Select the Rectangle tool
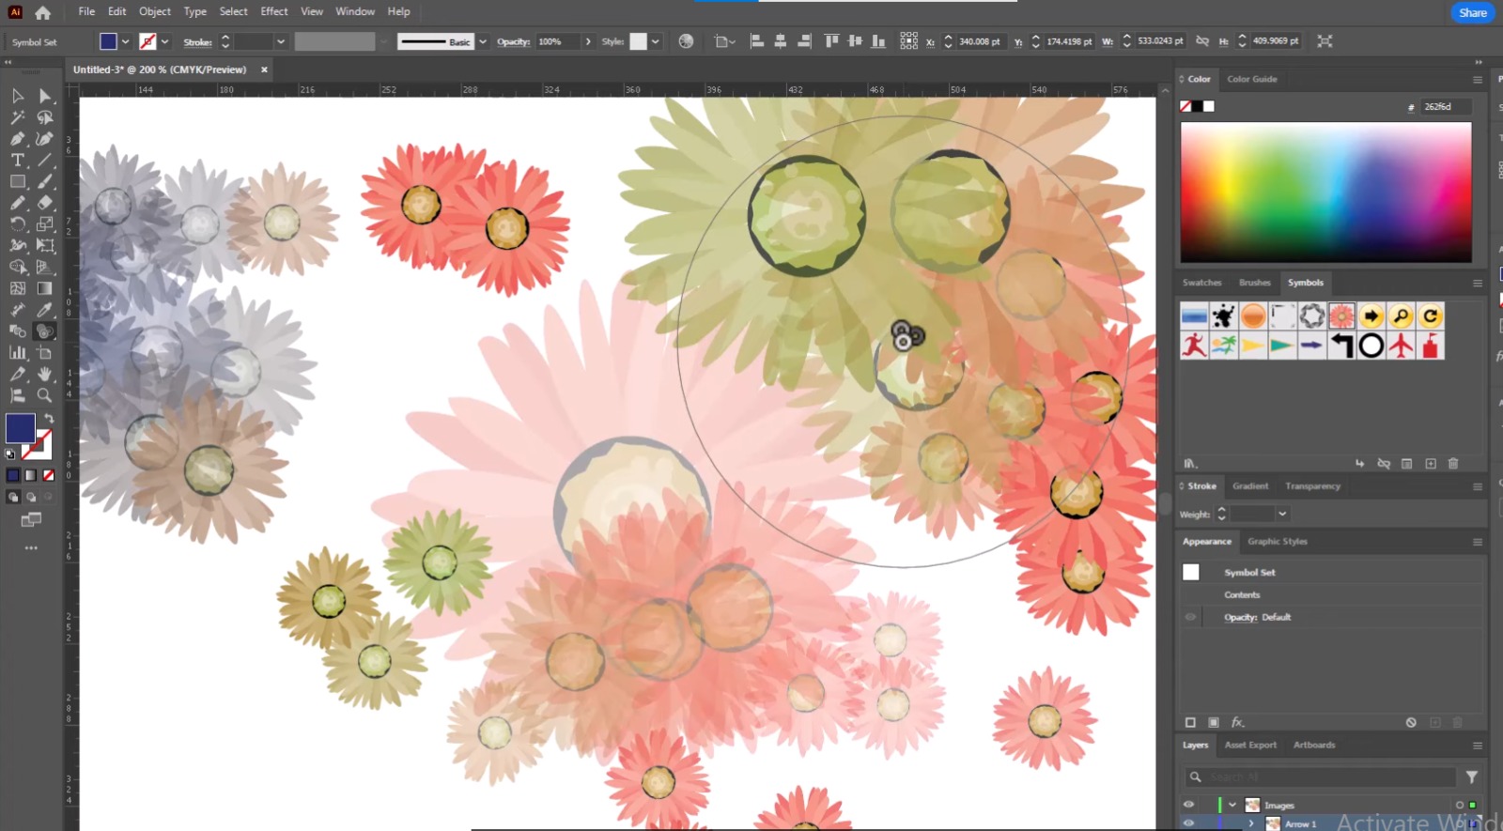 (17, 181)
